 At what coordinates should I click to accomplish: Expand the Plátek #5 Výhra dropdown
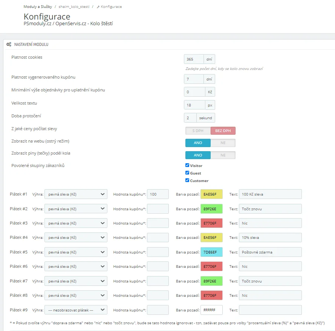(x=76, y=252)
